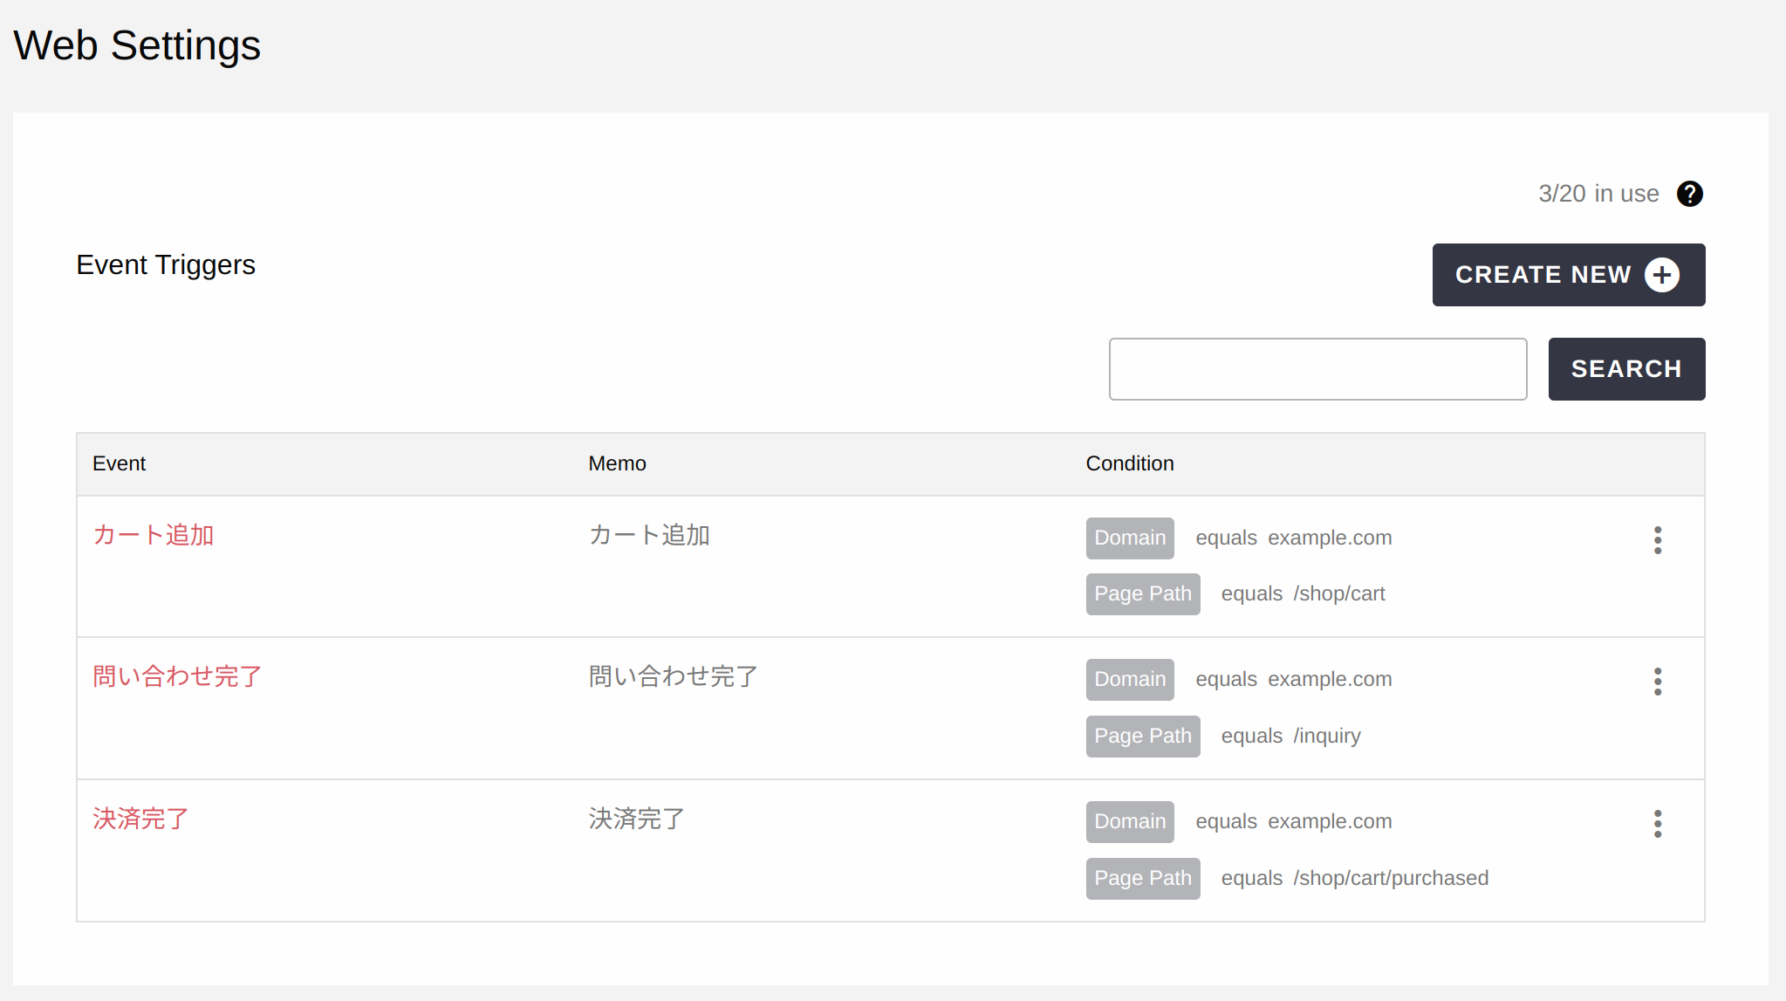
Task: Click the plus icon on CREATE NEW button
Action: [x=1661, y=275]
